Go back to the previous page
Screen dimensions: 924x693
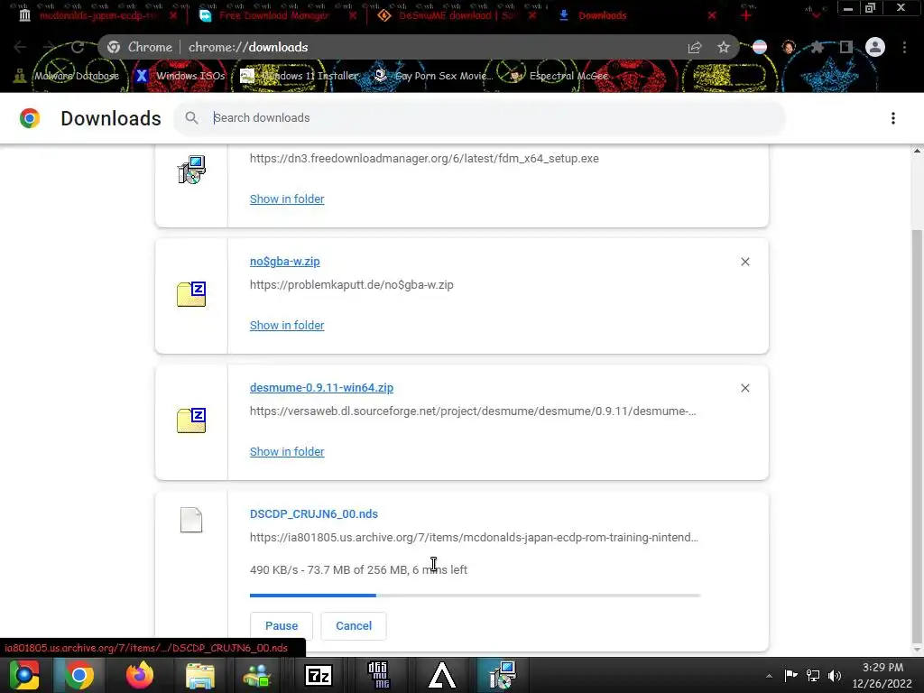click(x=20, y=47)
